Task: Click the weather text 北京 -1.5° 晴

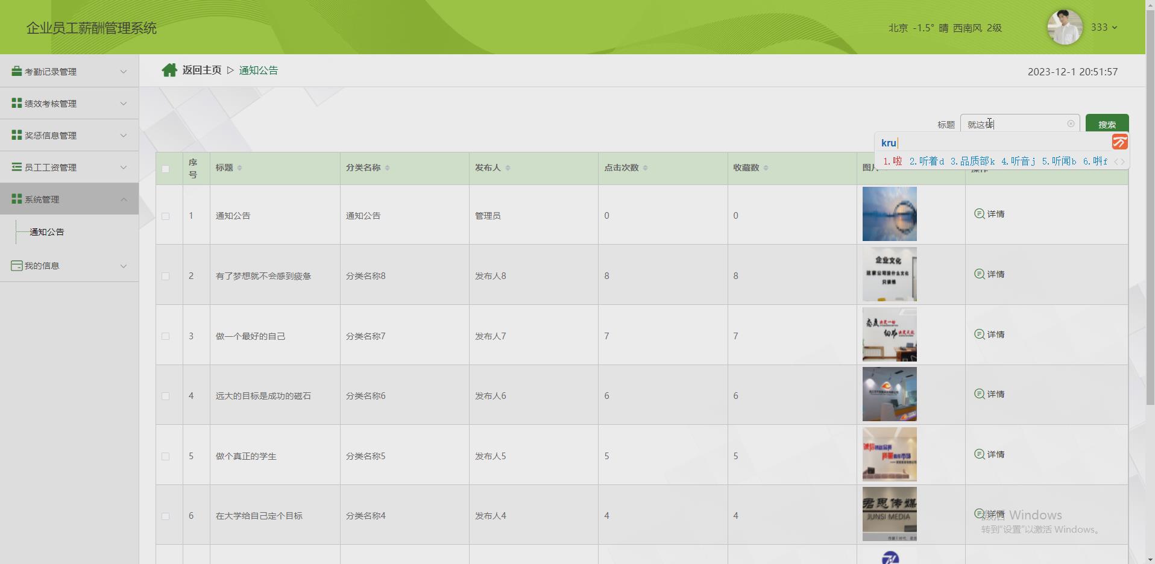Action: click(x=918, y=28)
